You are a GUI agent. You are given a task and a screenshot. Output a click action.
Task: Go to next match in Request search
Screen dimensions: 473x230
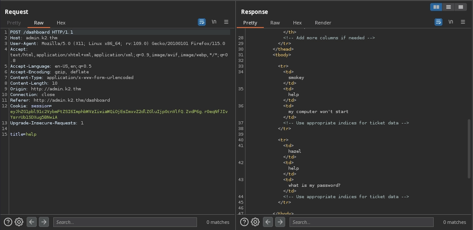pyautogui.click(x=44, y=222)
